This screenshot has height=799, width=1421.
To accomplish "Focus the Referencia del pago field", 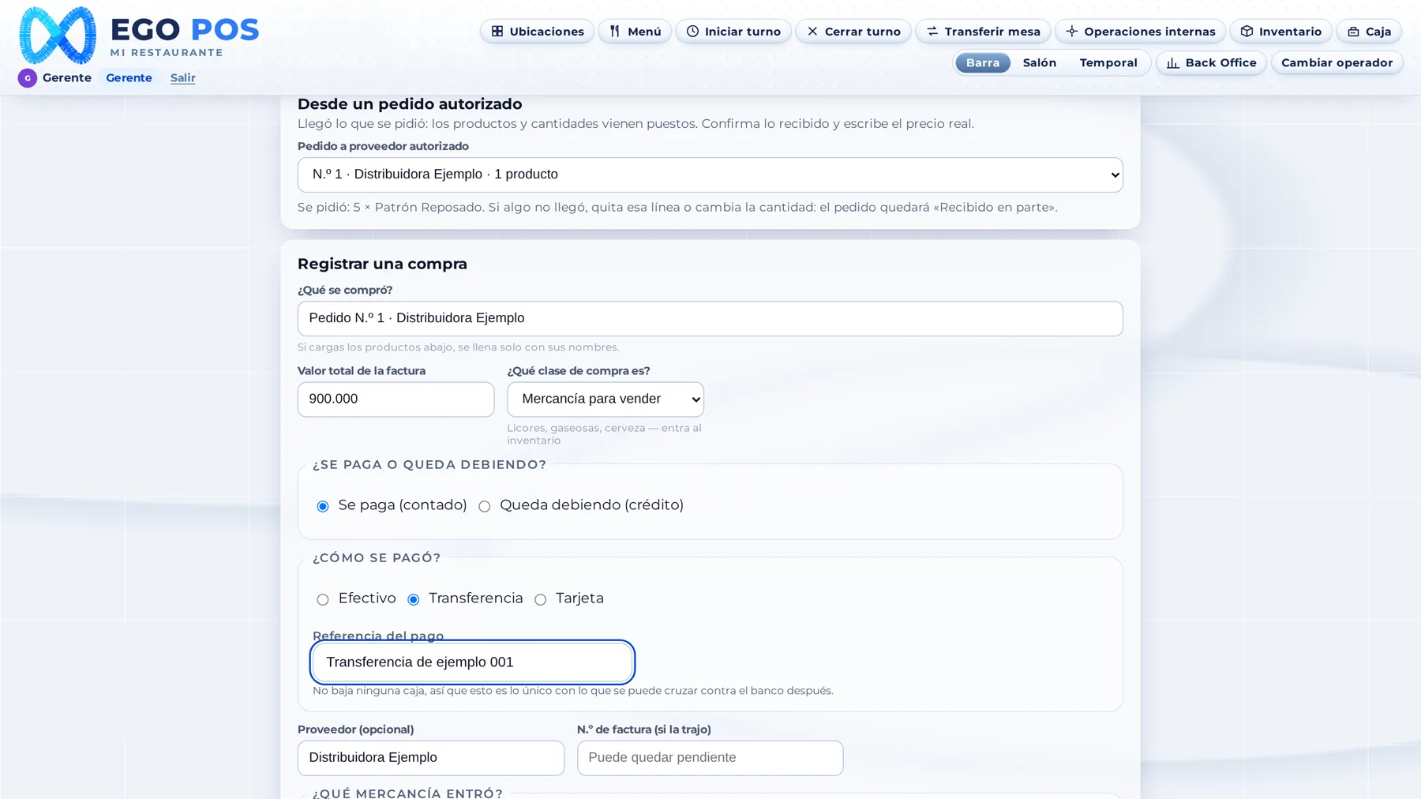I will [x=472, y=662].
